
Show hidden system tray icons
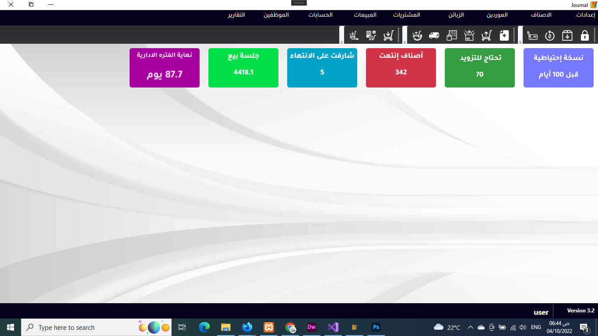(471, 327)
